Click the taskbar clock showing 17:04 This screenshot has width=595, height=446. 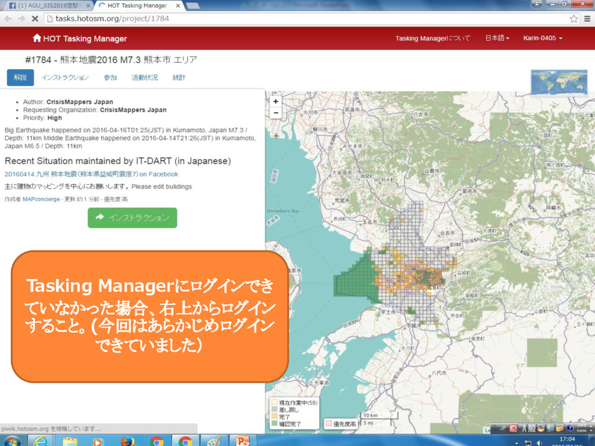[567, 439]
